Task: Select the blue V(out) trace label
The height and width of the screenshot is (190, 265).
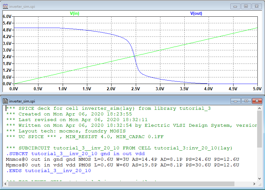Action: click(196, 14)
